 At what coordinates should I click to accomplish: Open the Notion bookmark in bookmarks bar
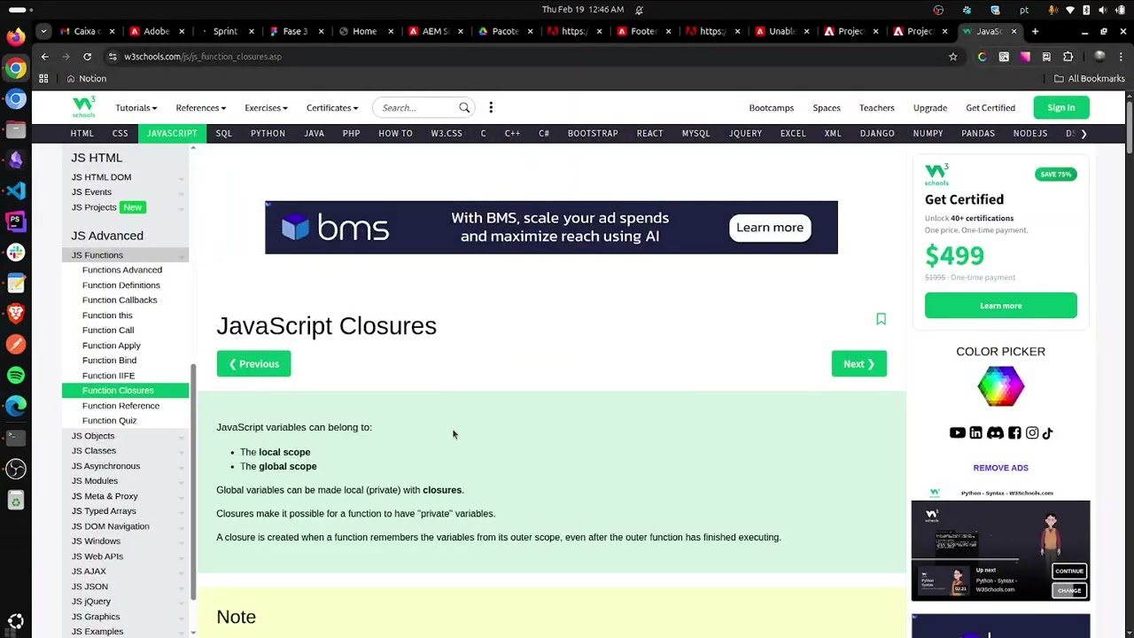click(x=86, y=79)
